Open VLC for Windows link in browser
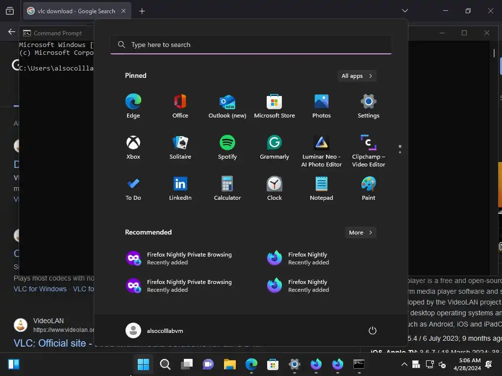The width and height of the screenshot is (502, 376). (x=40, y=289)
